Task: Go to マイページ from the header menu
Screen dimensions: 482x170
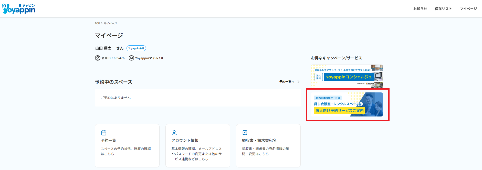Action: click(x=468, y=9)
